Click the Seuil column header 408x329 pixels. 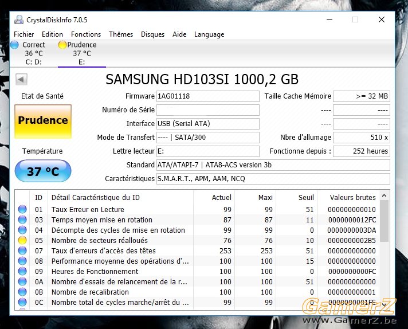297,198
